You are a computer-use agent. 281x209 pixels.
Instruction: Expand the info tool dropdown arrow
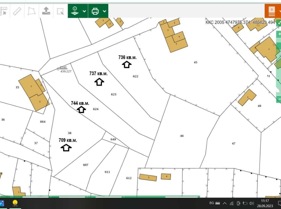pyautogui.click(x=85, y=11)
